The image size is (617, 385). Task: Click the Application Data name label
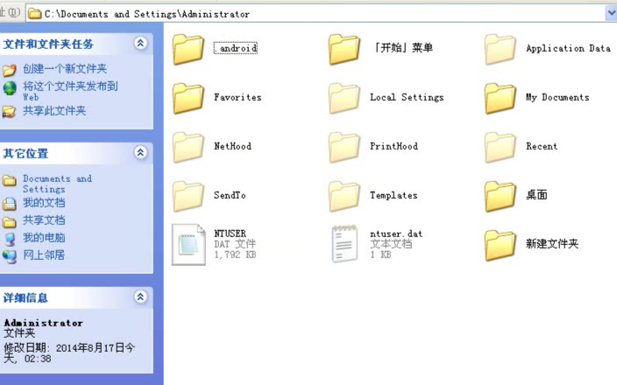tap(568, 48)
